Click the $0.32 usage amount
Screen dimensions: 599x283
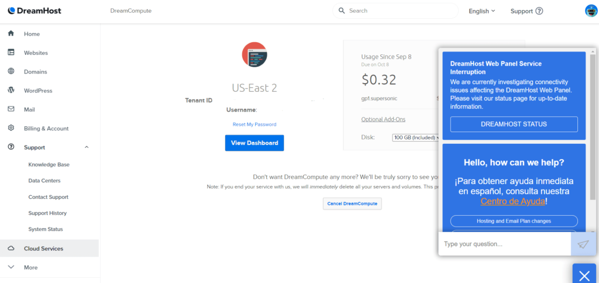click(378, 80)
